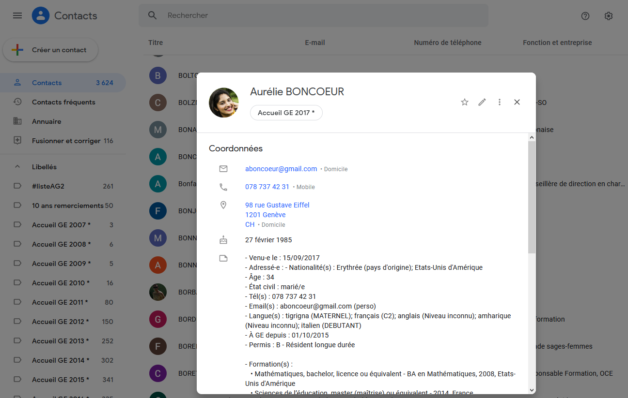Edit contact with the pencil icon
The width and height of the screenshot is (628, 398).
[x=482, y=102]
